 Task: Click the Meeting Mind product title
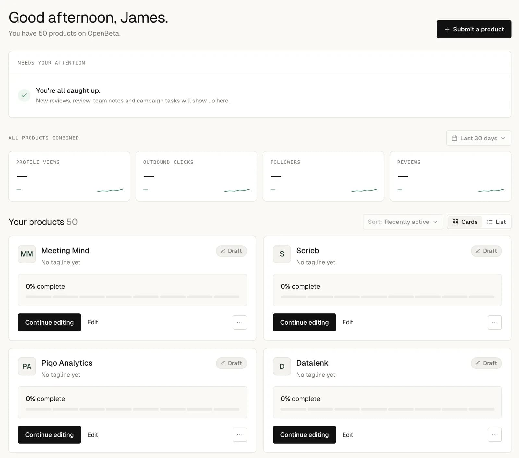point(65,251)
